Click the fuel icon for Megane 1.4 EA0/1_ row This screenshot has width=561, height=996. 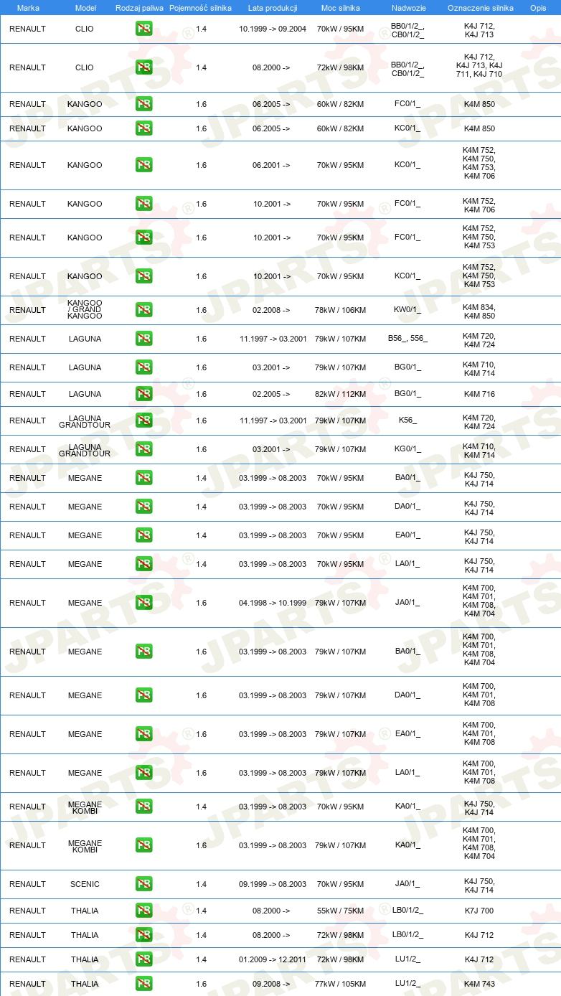[144, 535]
